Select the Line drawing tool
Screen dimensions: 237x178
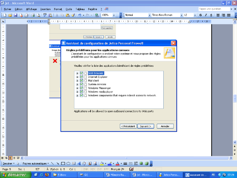(52, 163)
